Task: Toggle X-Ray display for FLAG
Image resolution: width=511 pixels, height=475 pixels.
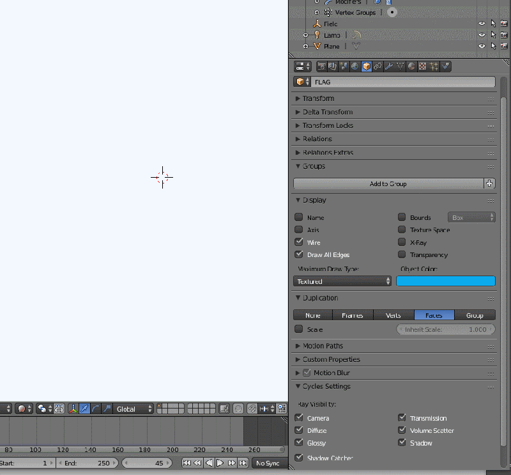Action: click(401, 242)
